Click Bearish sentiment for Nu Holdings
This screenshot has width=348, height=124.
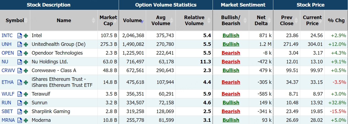[x=231, y=62]
